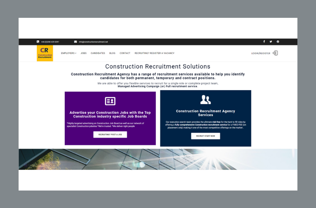Click the phone icon in top bar
Image resolution: width=316 pixels, height=208 pixels.
[x=38, y=42]
